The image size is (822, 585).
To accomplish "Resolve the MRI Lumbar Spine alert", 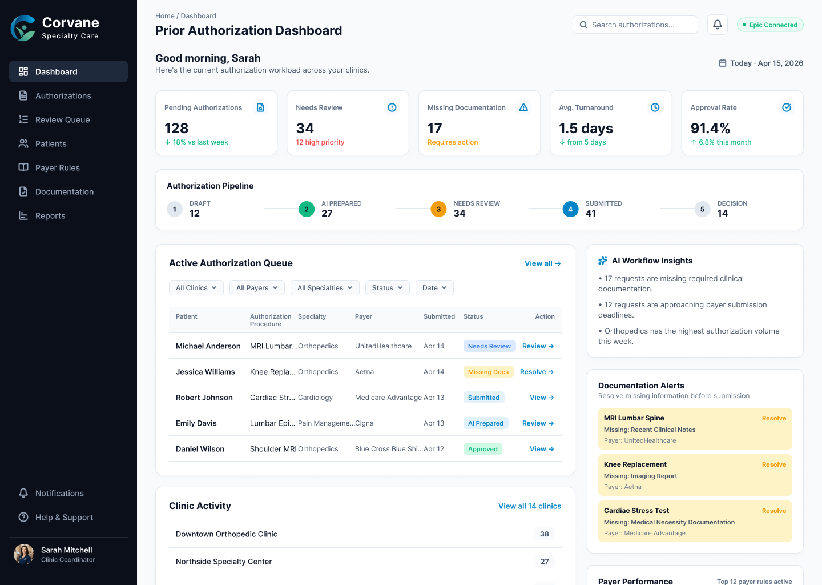I will tap(774, 418).
